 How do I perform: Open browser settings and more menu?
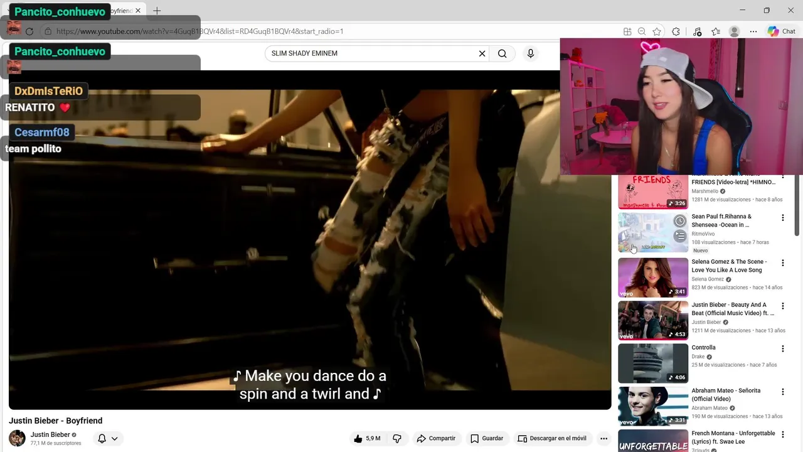coord(753,31)
